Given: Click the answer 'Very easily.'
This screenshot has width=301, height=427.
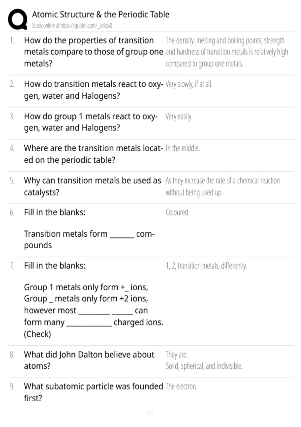Looking at the screenshot, I should (x=179, y=117).
